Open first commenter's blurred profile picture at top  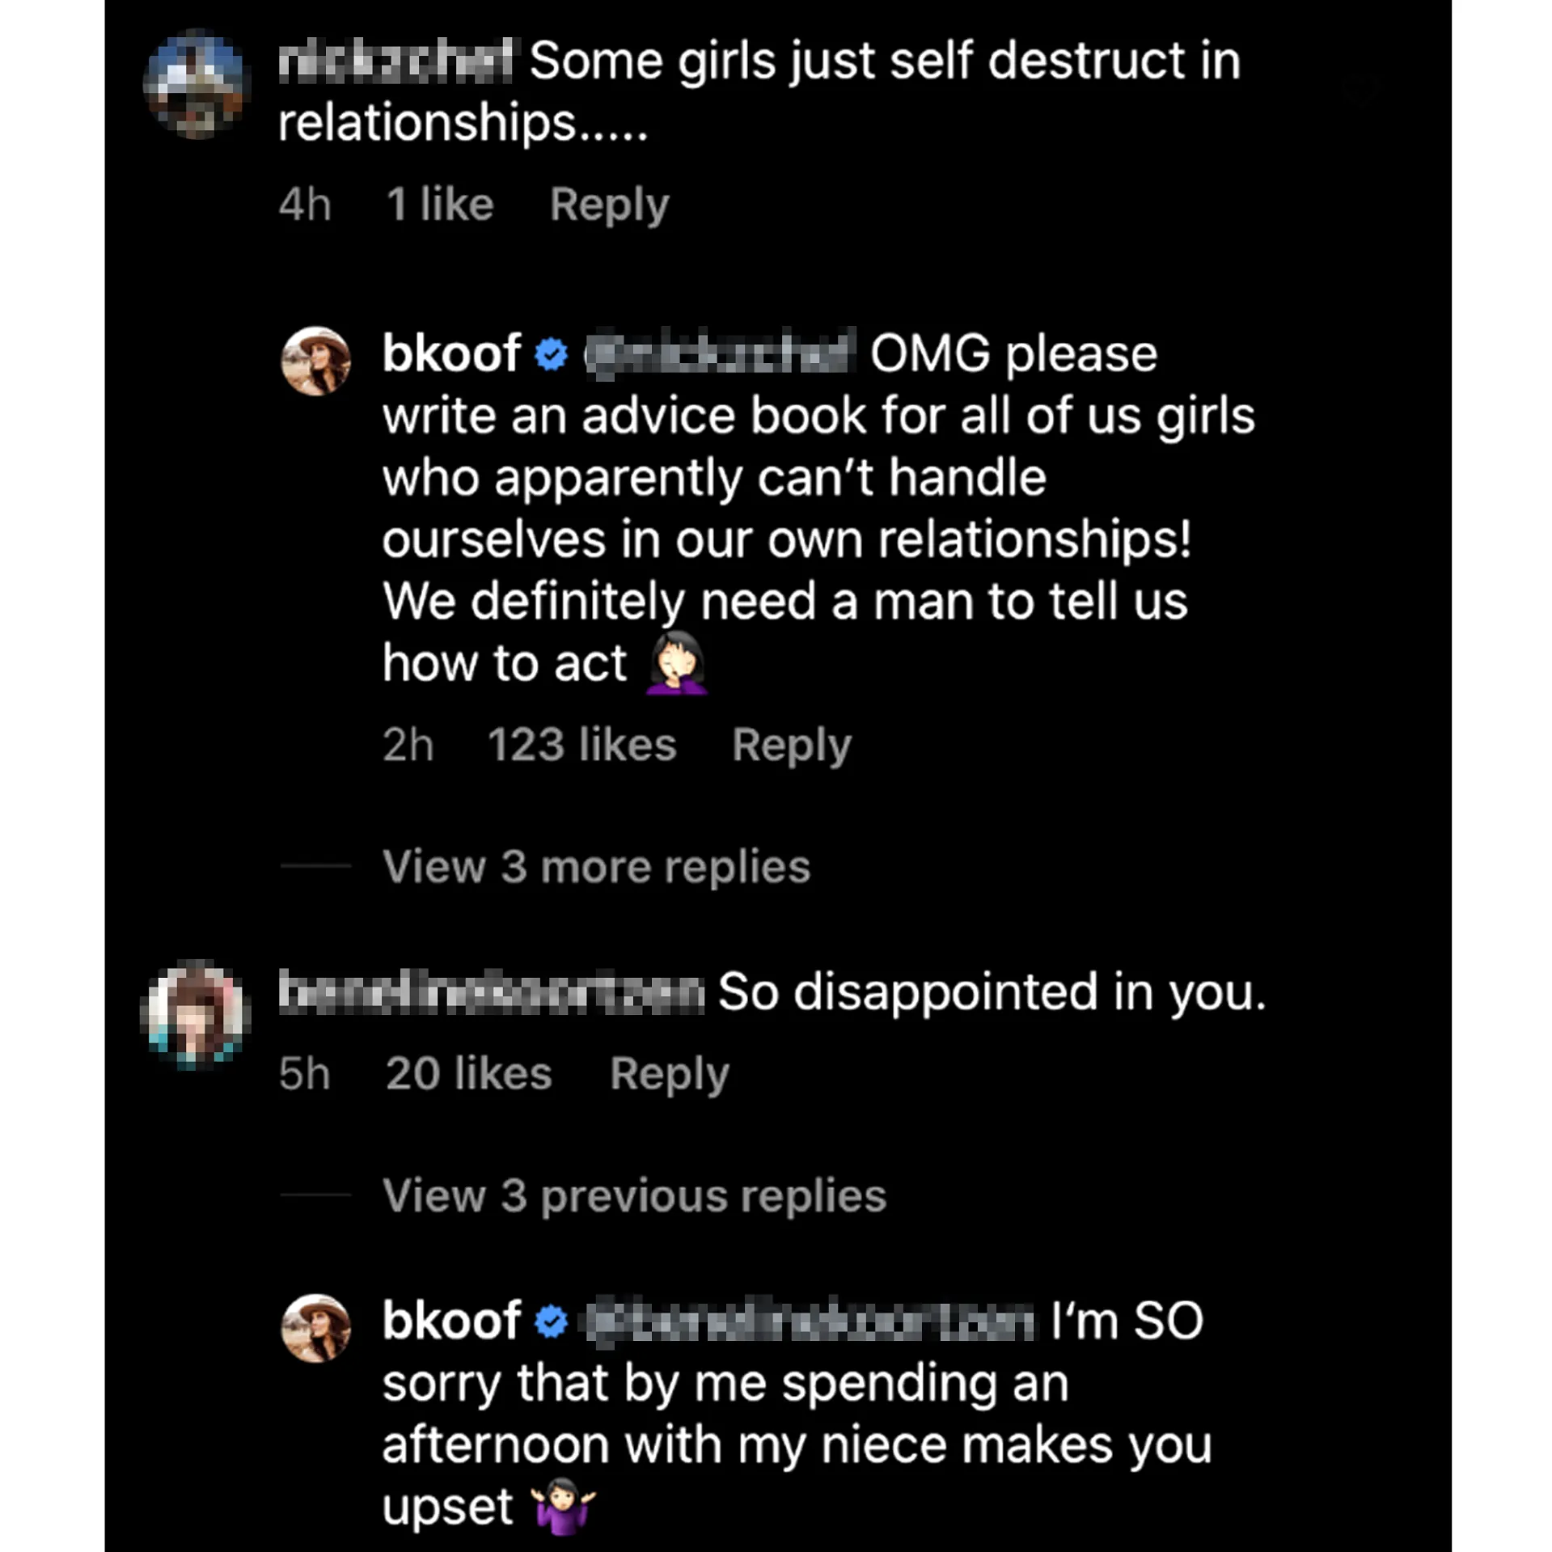[195, 84]
